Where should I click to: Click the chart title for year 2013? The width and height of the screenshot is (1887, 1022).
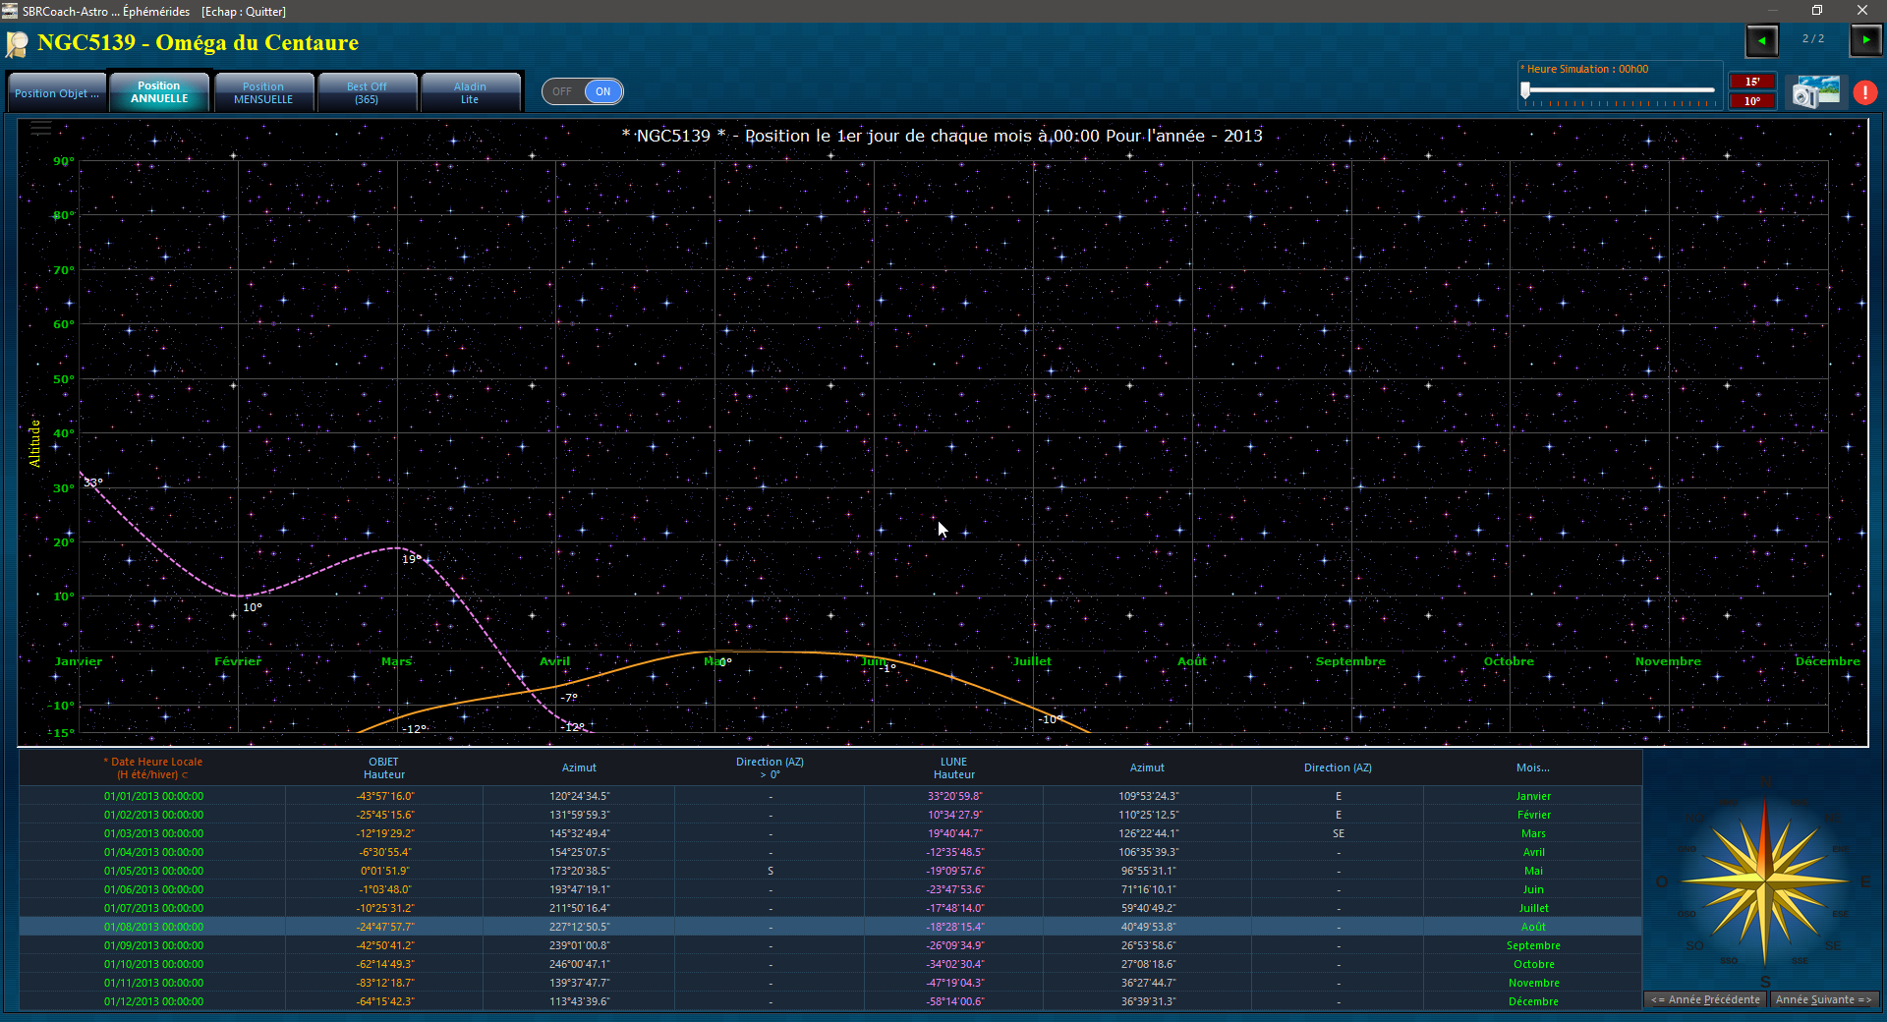click(943, 136)
